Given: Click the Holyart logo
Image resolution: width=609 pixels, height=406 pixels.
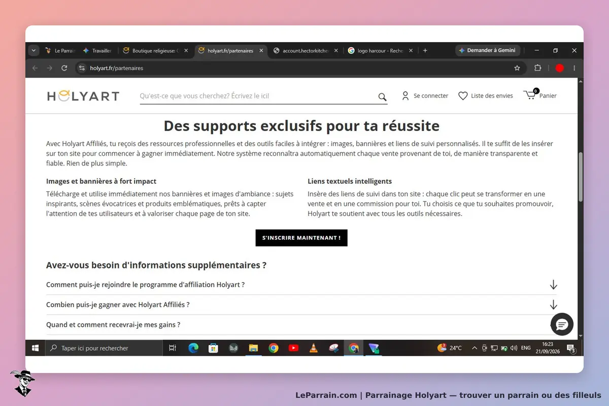Looking at the screenshot, I should point(83,95).
